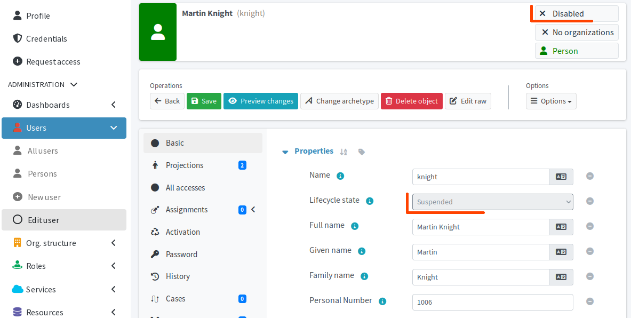This screenshot has height=318, width=631.
Task: Expand the Assignments submenu arrow
Action: (253, 210)
